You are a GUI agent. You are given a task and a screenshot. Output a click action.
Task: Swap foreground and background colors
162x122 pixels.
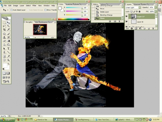click(8, 64)
